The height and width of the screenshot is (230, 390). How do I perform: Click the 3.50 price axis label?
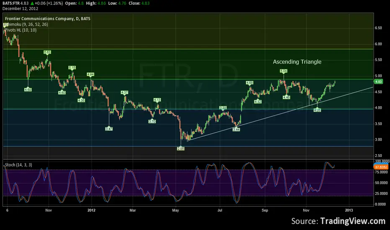tap(378, 124)
